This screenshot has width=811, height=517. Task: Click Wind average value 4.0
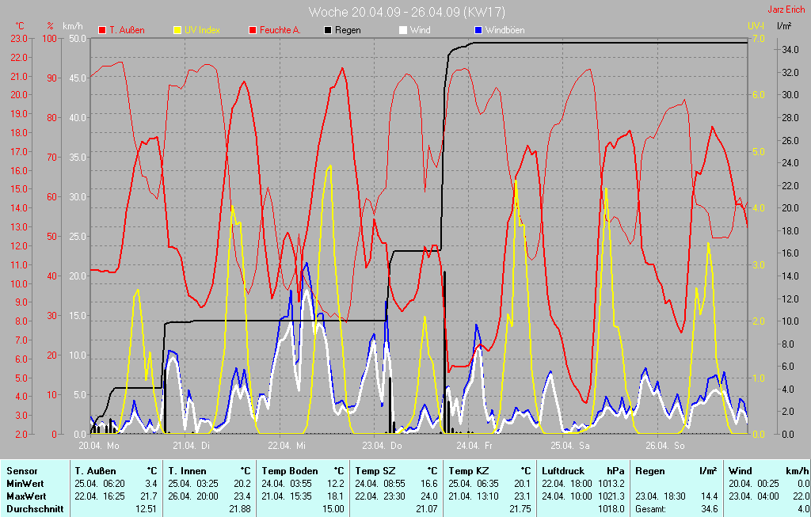pyautogui.click(x=803, y=509)
